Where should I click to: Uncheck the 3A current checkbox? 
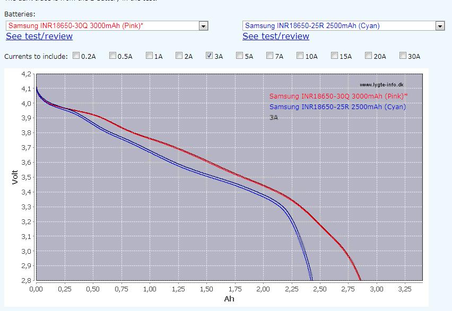tap(210, 56)
